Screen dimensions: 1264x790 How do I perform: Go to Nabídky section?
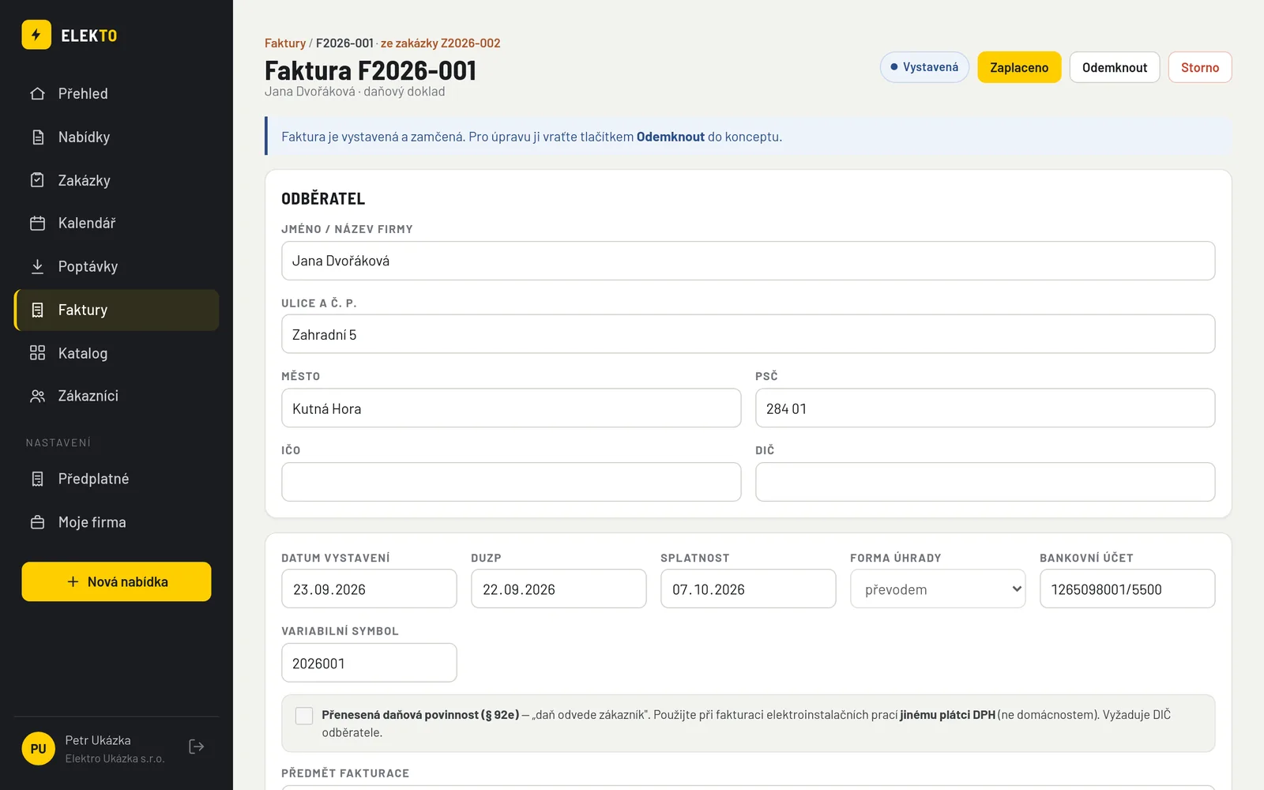click(x=116, y=137)
